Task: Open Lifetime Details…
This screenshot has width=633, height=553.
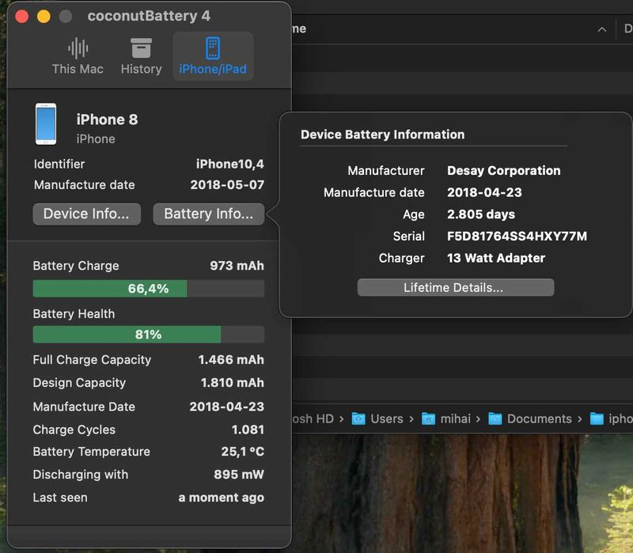Action: (x=455, y=287)
